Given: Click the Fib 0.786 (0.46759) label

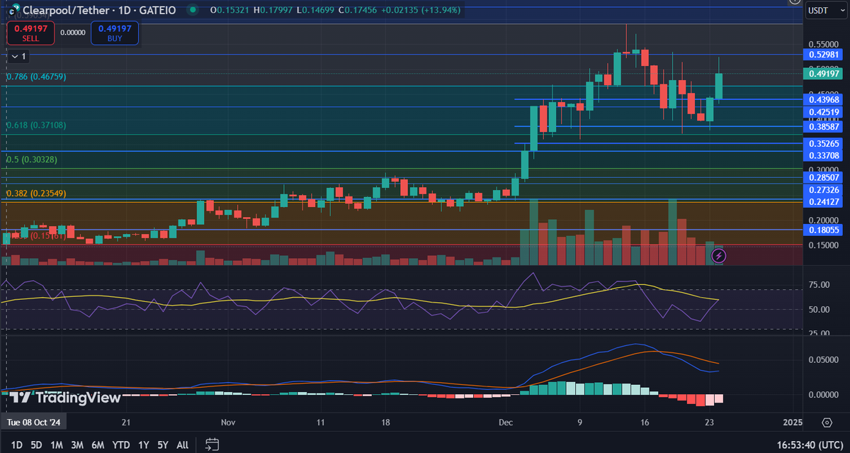Looking at the screenshot, I should point(36,77).
